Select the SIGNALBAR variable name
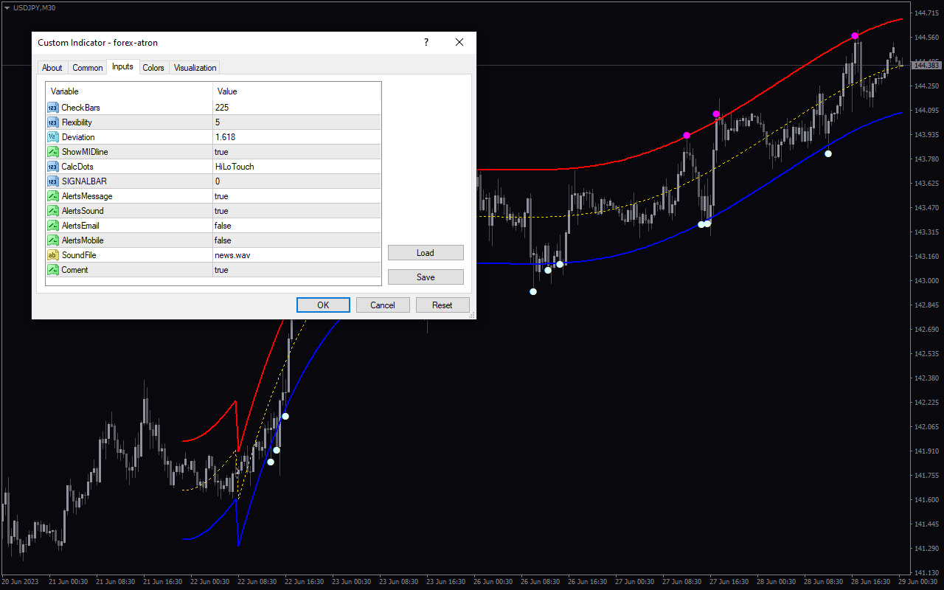The height and width of the screenshot is (590, 944). tap(84, 181)
